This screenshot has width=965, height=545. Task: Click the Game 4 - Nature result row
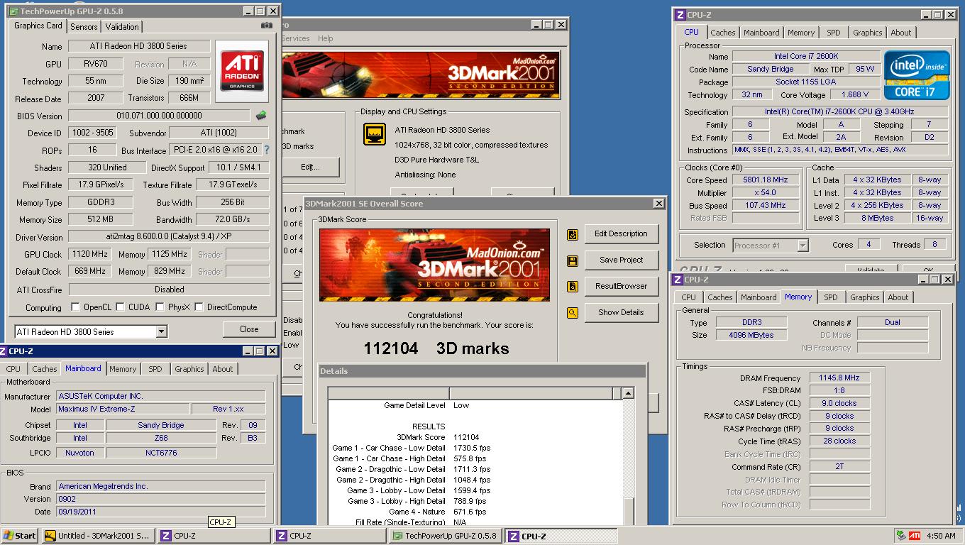(437, 512)
